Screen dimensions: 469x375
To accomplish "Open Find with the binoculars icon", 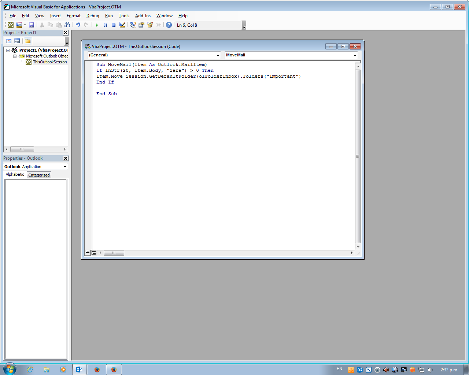I will (67, 25).
